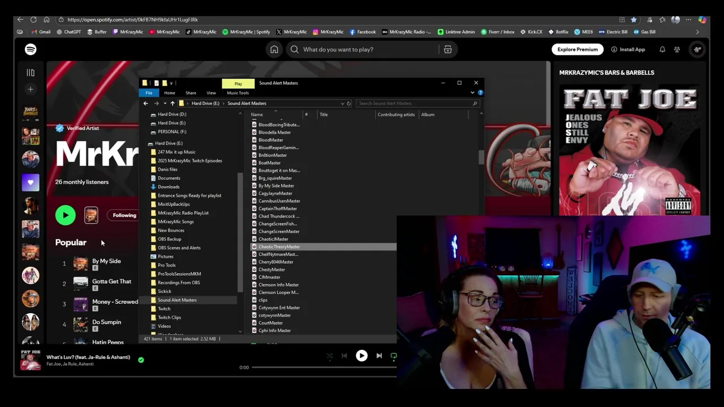The height and width of the screenshot is (407, 724).
Task: Select ChaoticTheoryMaster file
Action: (x=279, y=246)
